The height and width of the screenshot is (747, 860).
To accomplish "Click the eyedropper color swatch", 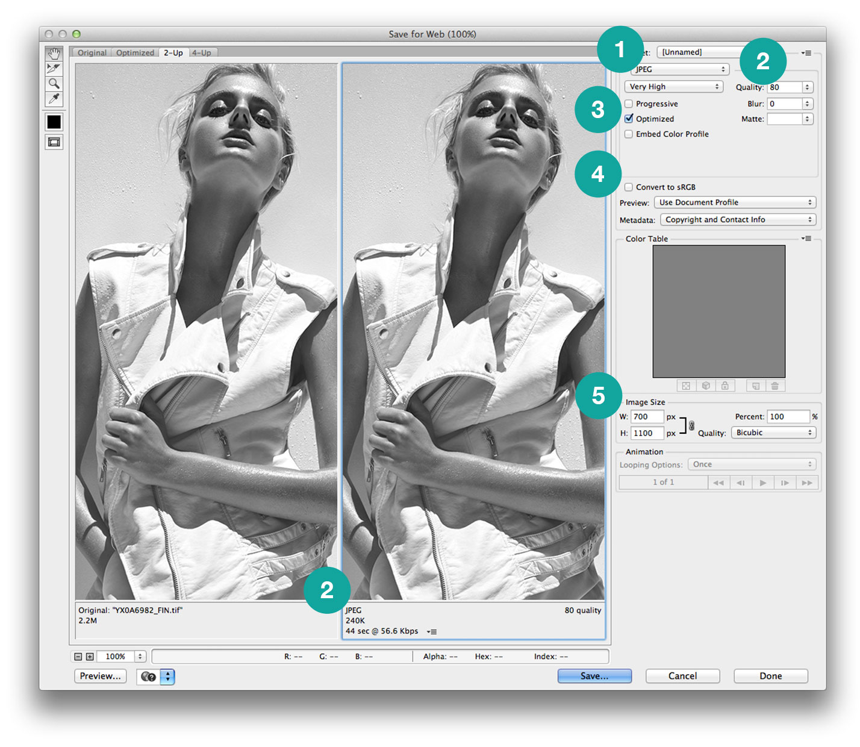I will 54,122.
